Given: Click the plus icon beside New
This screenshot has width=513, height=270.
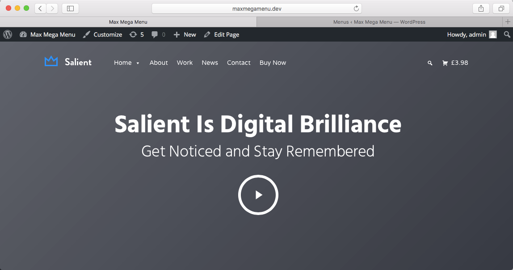Looking at the screenshot, I should pyautogui.click(x=177, y=34).
